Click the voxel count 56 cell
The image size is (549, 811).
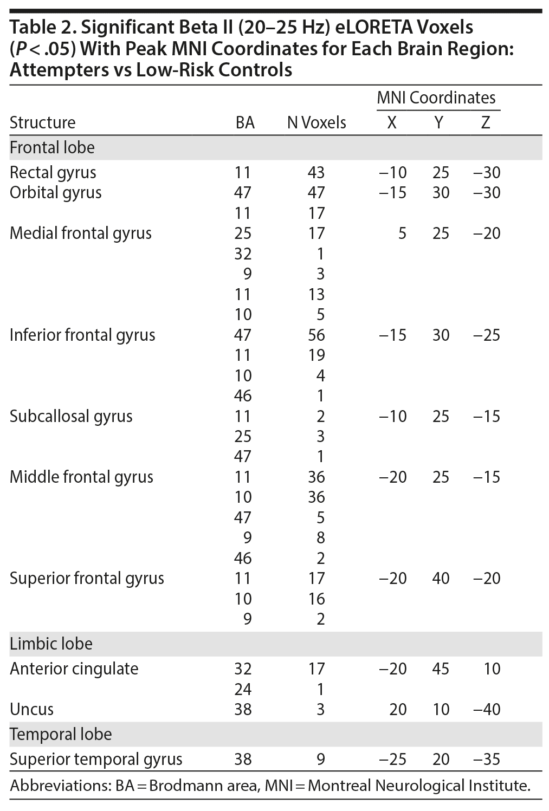click(316, 335)
